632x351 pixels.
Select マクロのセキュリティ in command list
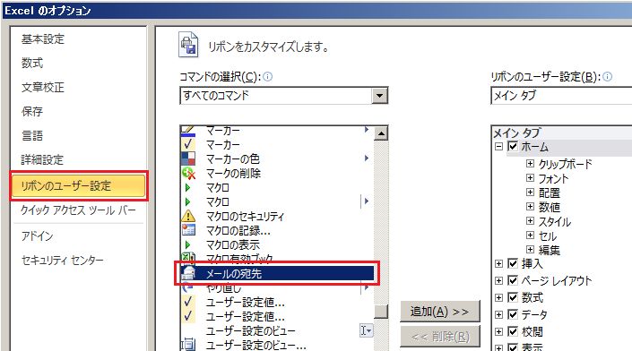pos(245,217)
